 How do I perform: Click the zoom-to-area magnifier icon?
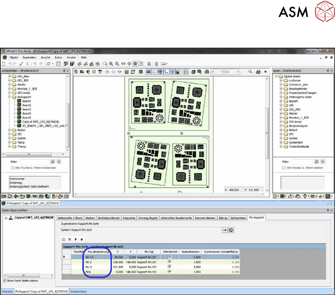click(x=105, y=64)
